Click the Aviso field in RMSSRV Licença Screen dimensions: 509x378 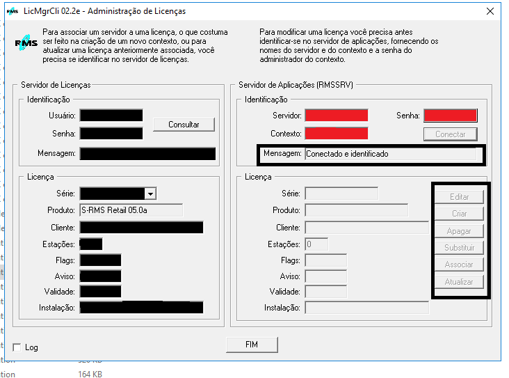pyautogui.click(x=325, y=276)
